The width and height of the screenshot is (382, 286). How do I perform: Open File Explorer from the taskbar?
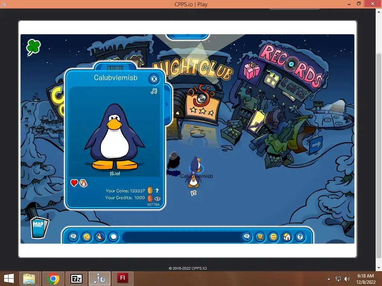point(29,279)
